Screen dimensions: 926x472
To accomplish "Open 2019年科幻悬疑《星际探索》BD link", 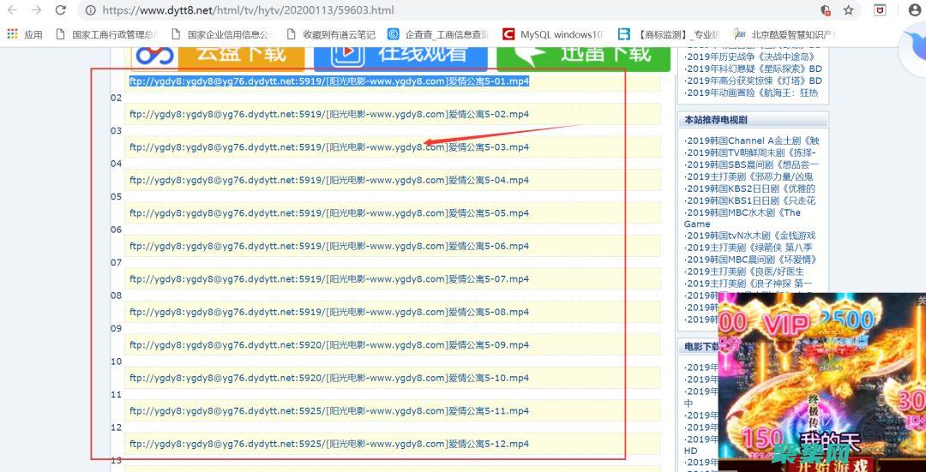I will [755, 69].
